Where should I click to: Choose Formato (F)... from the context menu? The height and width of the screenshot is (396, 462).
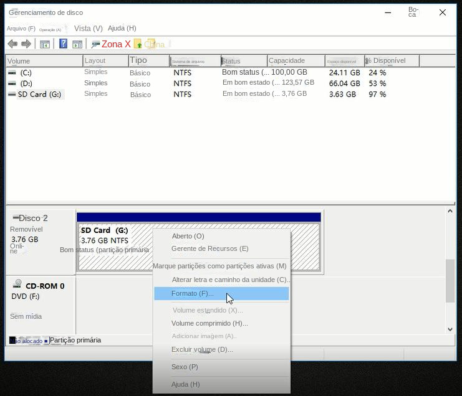(193, 293)
